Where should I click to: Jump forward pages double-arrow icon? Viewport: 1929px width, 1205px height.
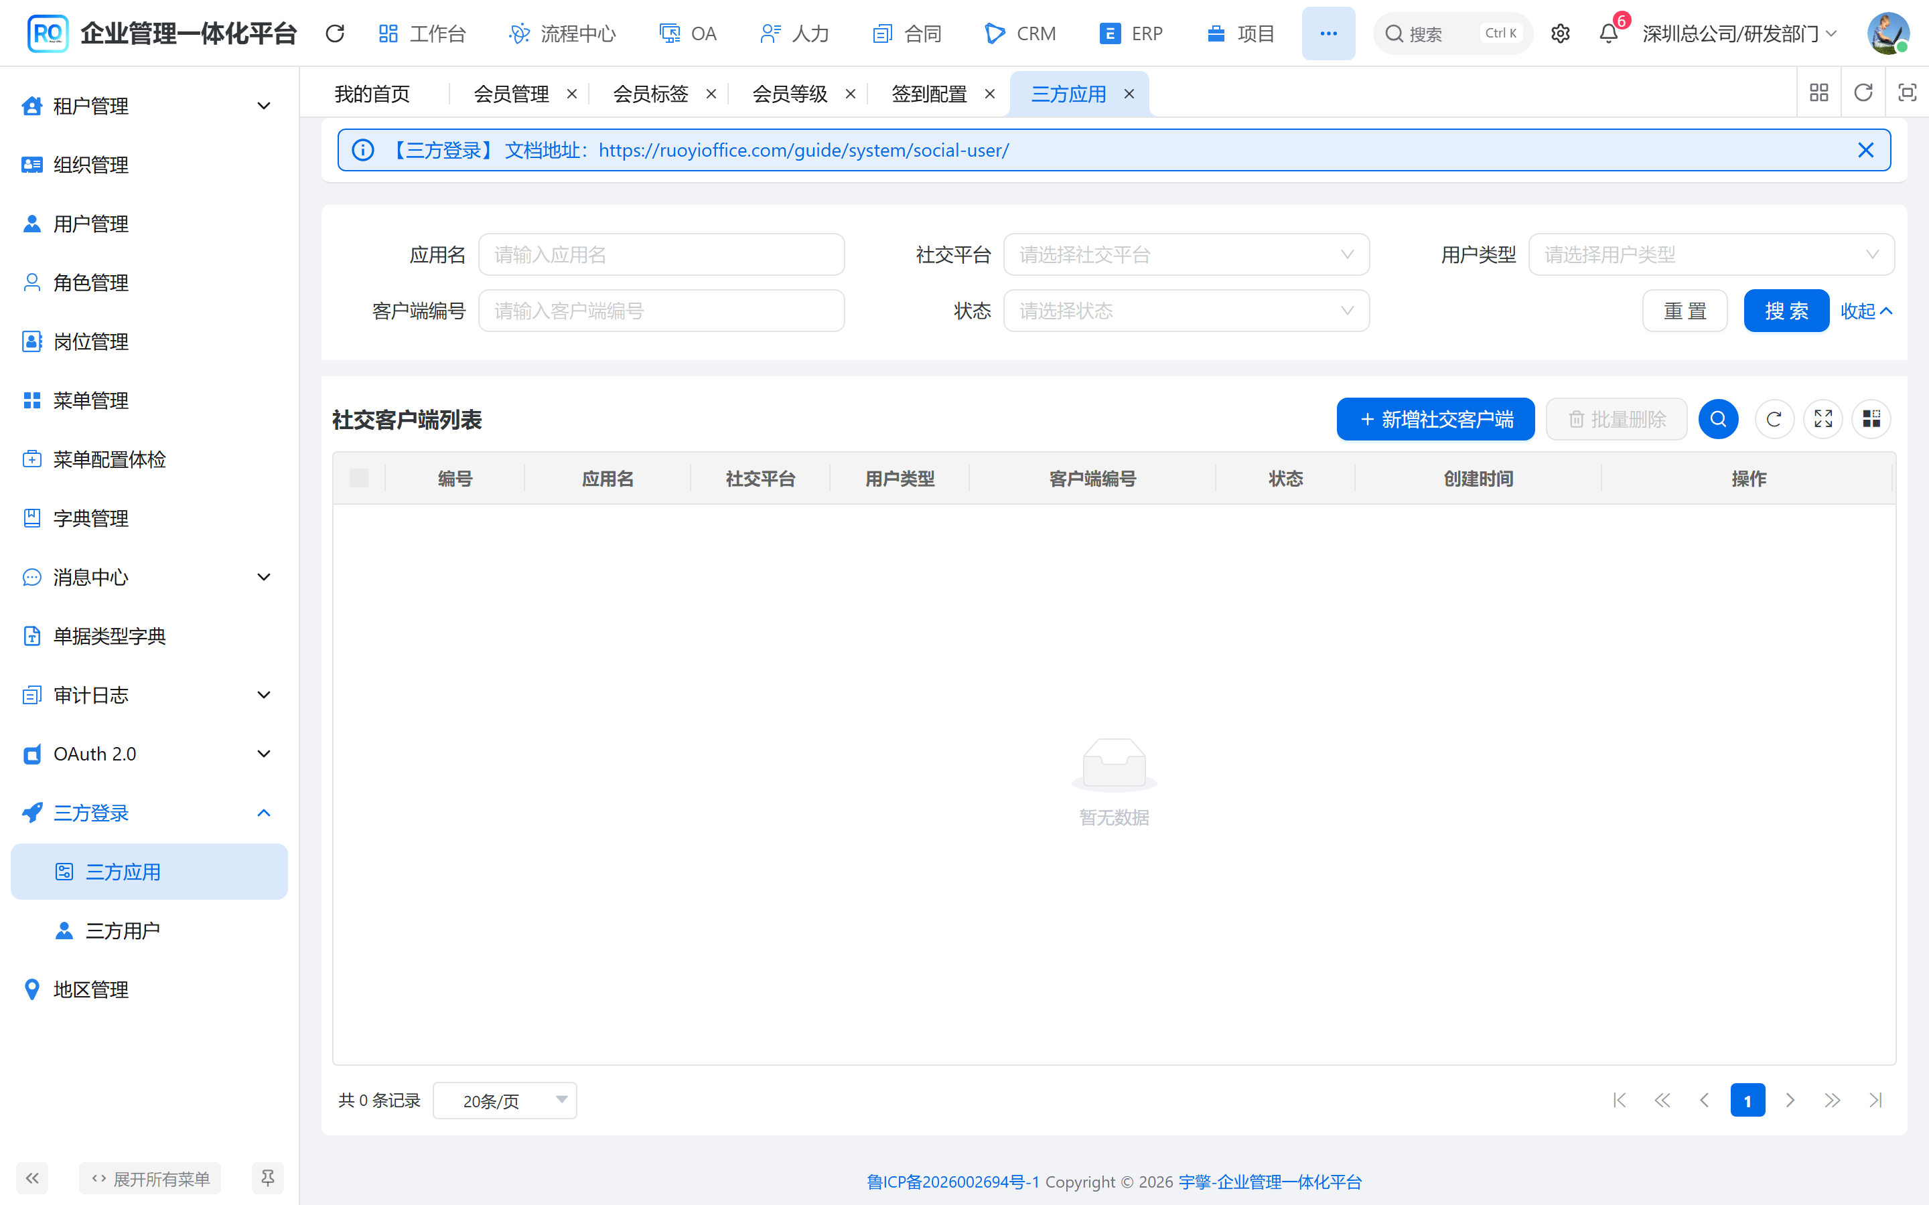pyautogui.click(x=1833, y=1101)
